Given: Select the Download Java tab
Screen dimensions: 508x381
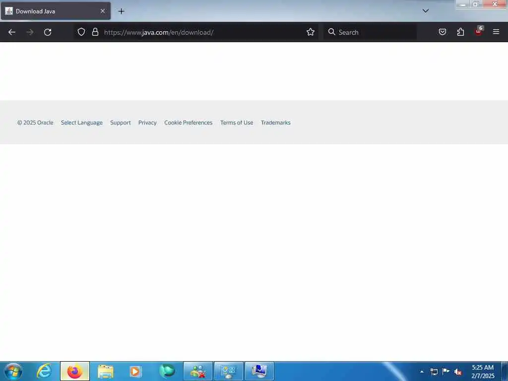Looking at the screenshot, I should pos(56,11).
